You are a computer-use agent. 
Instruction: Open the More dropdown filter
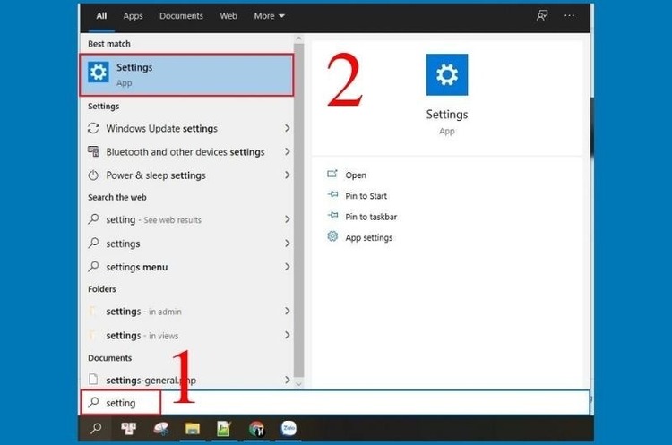click(x=269, y=16)
